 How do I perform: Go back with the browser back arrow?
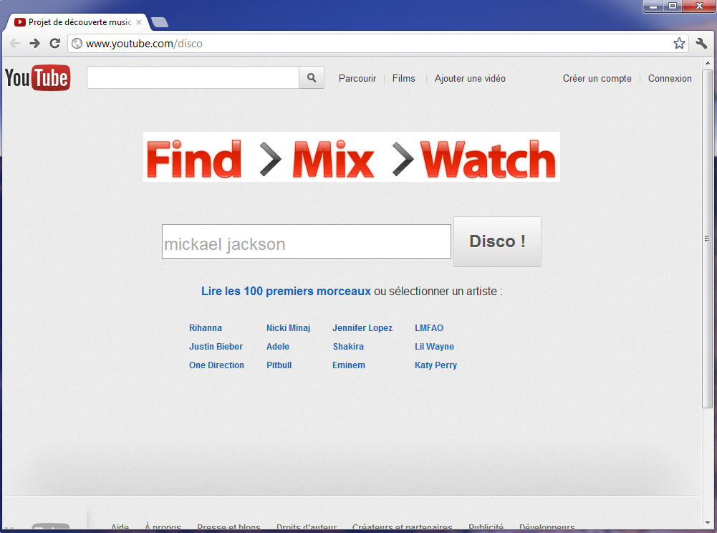pyautogui.click(x=14, y=44)
